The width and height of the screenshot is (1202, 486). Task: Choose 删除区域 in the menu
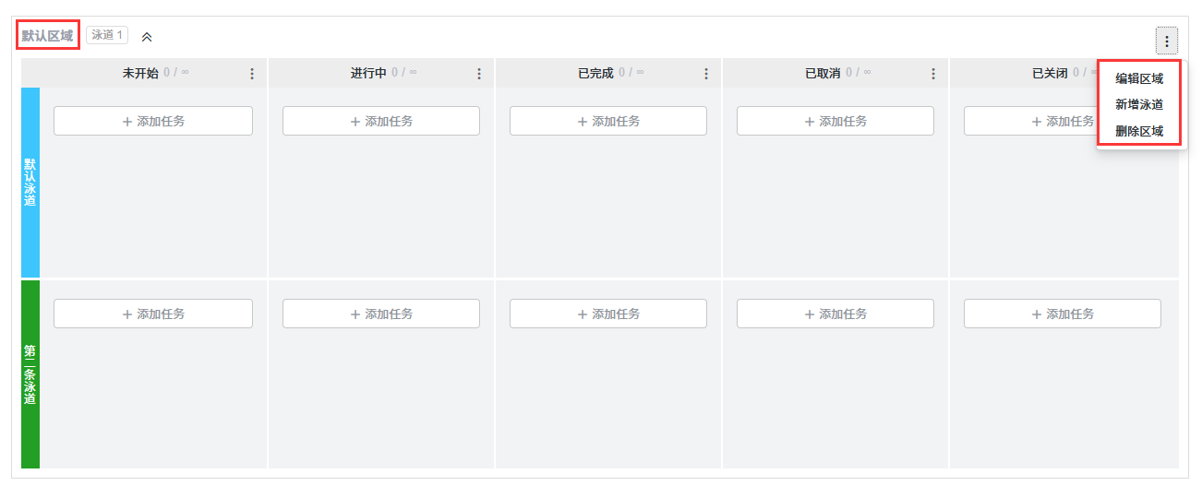1139,132
